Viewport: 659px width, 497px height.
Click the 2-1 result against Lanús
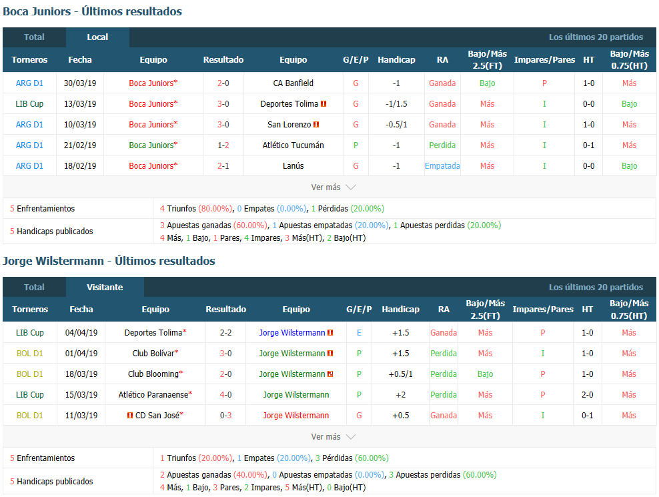coord(223,165)
